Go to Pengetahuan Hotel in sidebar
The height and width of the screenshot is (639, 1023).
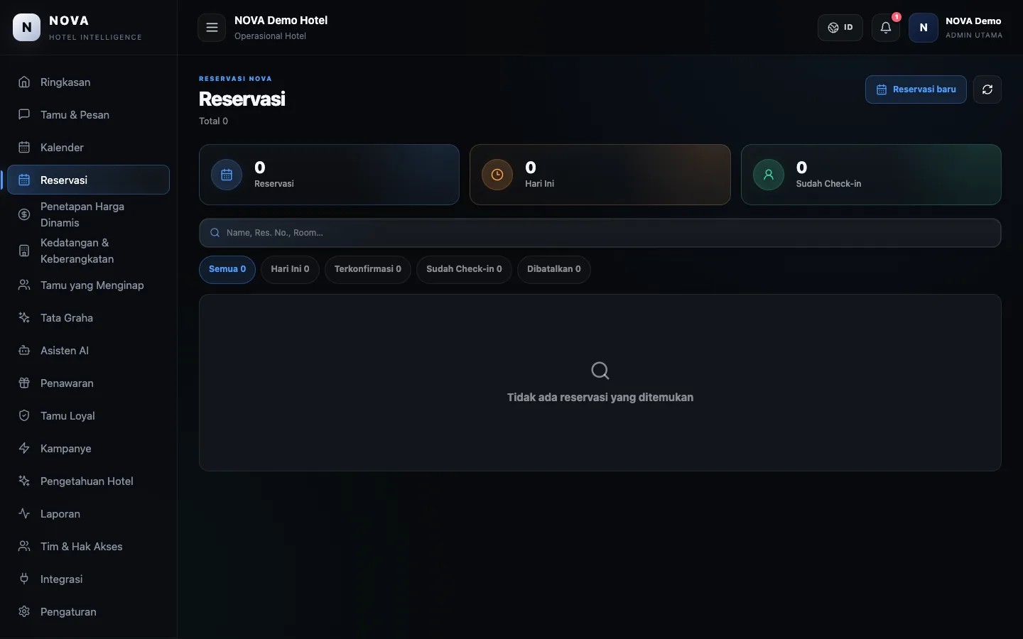(89, 481)
